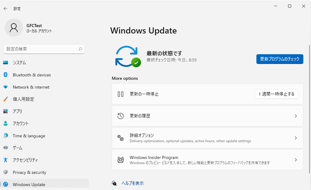This screenshot has width=311, height=190.
Task: Click the search magnifier icon
Action: tap(80, 49)
